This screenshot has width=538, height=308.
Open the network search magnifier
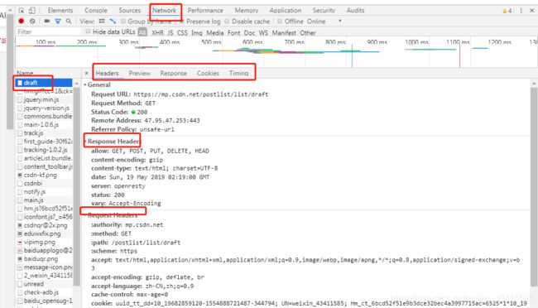click(x=69, y=22)
